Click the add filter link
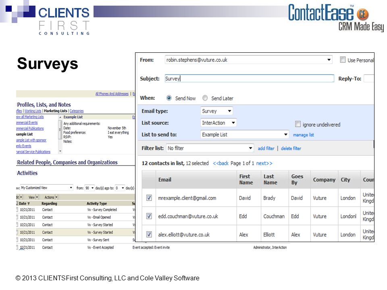The height and width of the screenshot is (290, 387). click(266, 149)
